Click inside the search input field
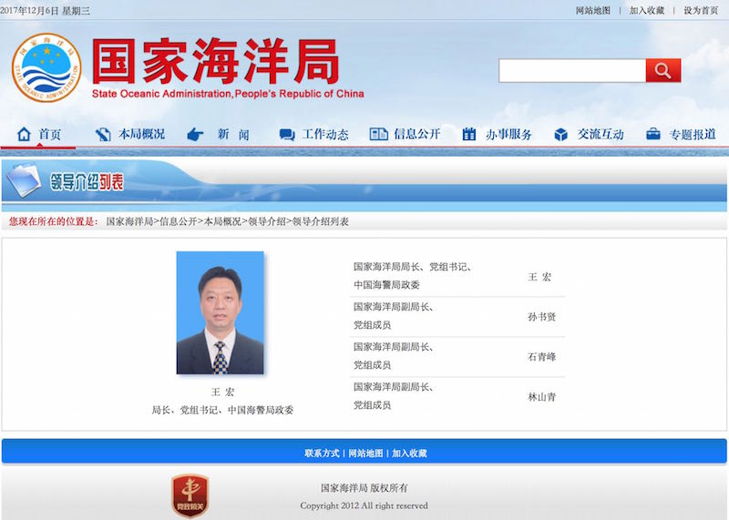The width and height of the screenshot is (729, 520). coord(572,71)
